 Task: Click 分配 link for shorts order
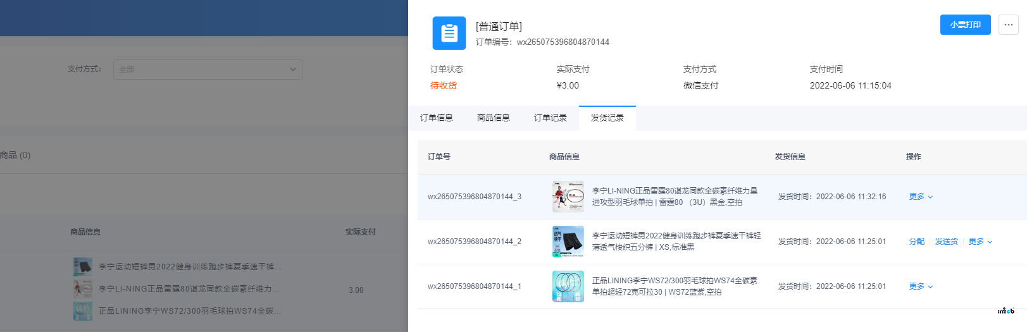click(x=917, y=242)
